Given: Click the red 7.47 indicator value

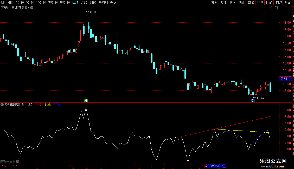Looking at the screenshot, I should pyautogui.click(x=38, y=105).
